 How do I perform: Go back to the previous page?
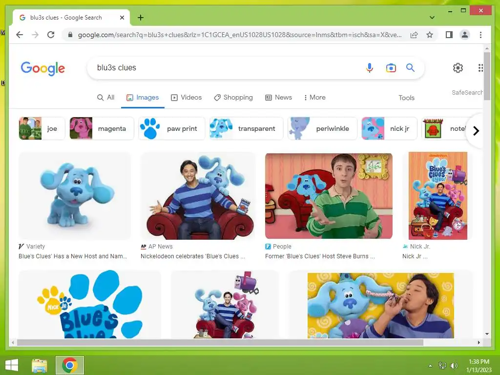coord(20,35)
